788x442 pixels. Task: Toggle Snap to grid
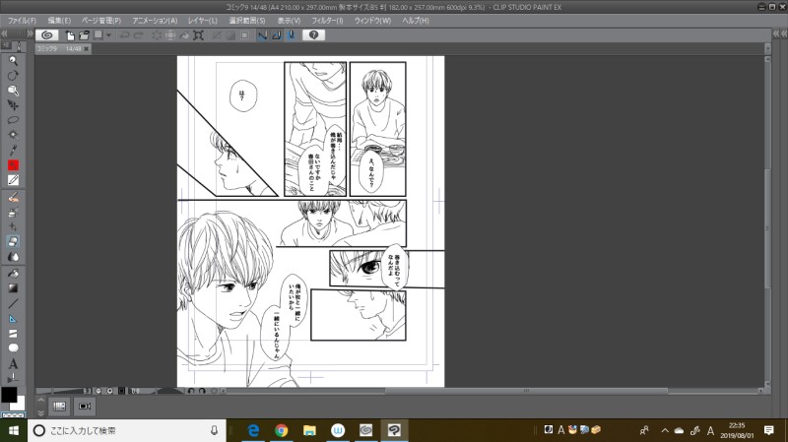[x=291, y=35]
